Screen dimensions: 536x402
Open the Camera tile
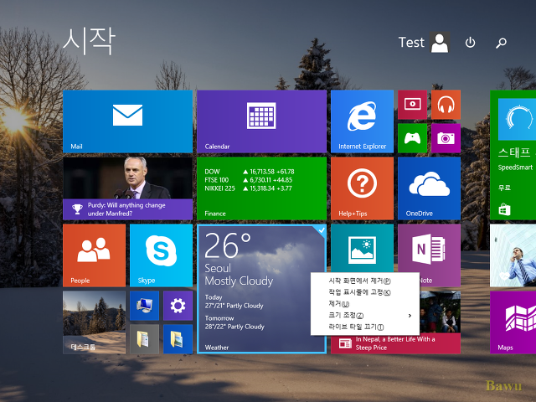(446, 138)
